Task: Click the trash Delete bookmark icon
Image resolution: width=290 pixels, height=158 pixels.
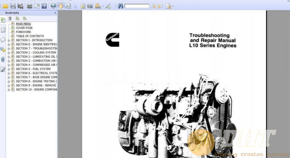Action: (x=10, y=18)
